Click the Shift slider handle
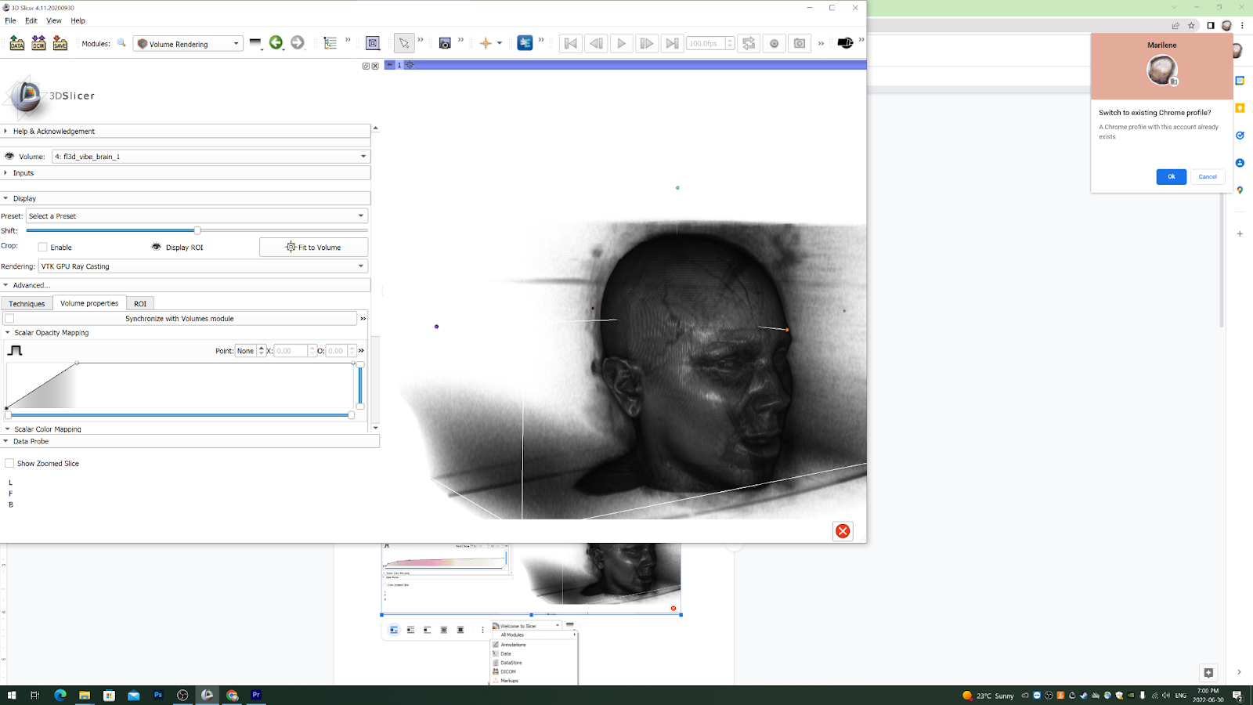 pos(197,230)
